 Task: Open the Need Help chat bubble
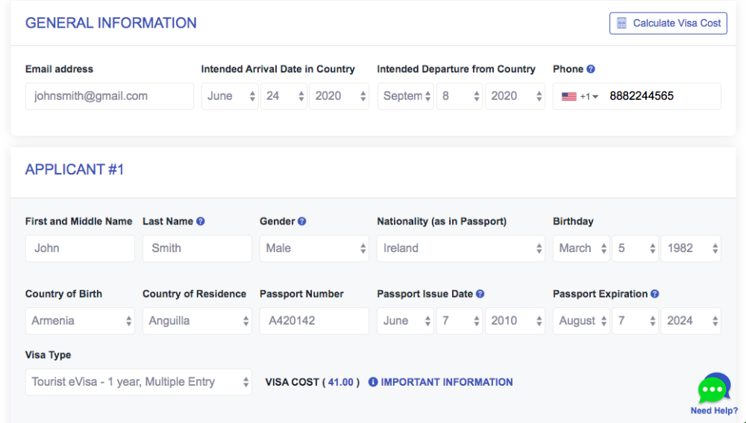click(714, 389)
